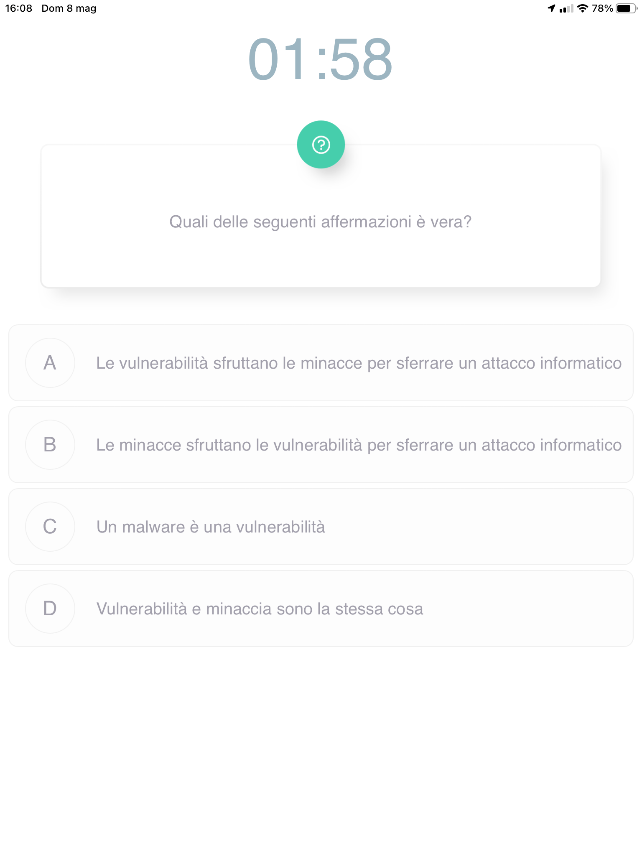Select the circle labeled A
The height and width of the screenshot is (856, 642).
pyautogui.click(x=50, y=363)
